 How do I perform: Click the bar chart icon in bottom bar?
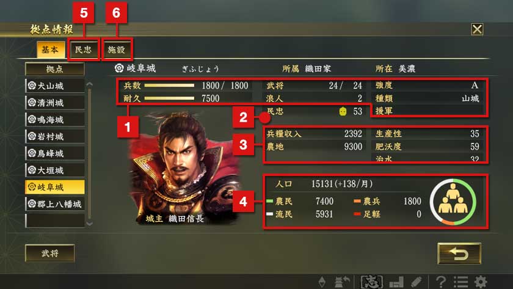point(396,282)
